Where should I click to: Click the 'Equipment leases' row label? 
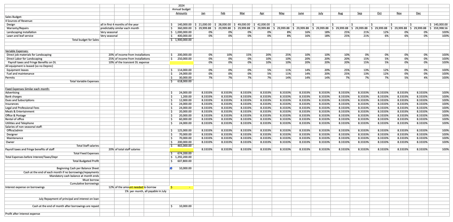(17, 70)
